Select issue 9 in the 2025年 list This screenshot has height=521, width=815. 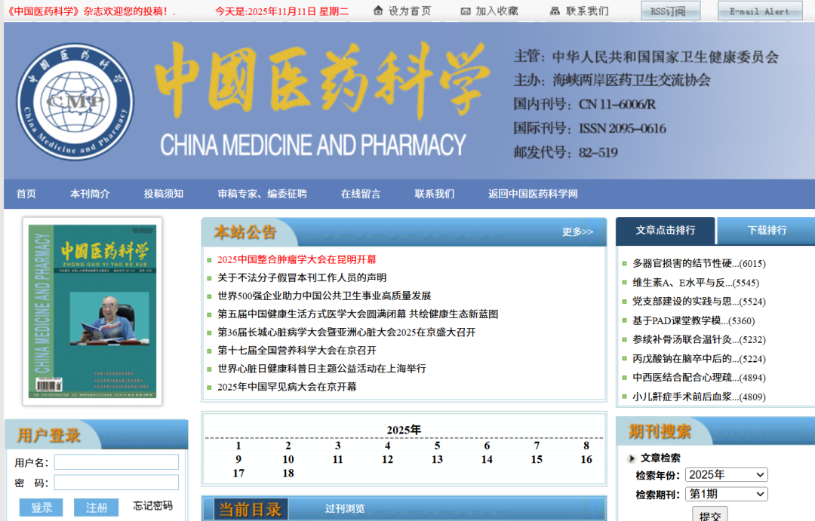coord(238,459)
